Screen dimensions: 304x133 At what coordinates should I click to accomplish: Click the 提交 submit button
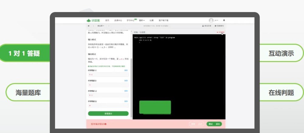tap(218, 124)
